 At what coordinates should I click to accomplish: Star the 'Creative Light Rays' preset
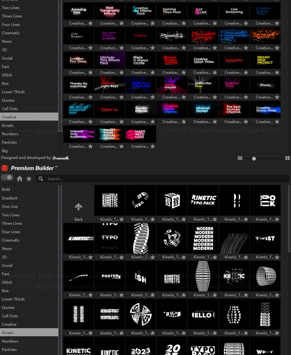122,97
